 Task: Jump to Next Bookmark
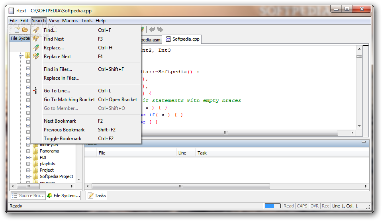tap(86, 121)
